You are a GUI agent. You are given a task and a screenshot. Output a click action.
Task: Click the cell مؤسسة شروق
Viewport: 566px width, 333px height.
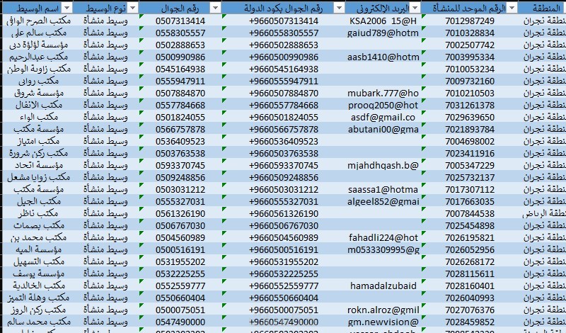[37, 94]
